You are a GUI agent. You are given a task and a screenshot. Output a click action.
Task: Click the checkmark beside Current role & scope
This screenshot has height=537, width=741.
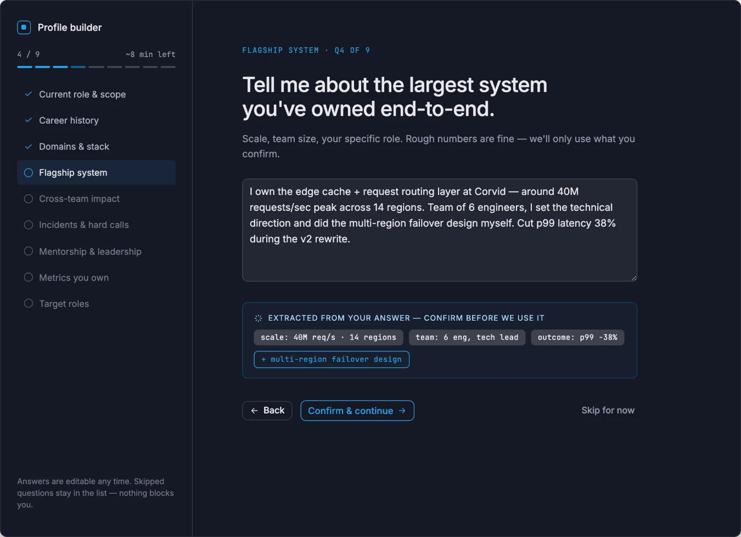pos(29,94)
